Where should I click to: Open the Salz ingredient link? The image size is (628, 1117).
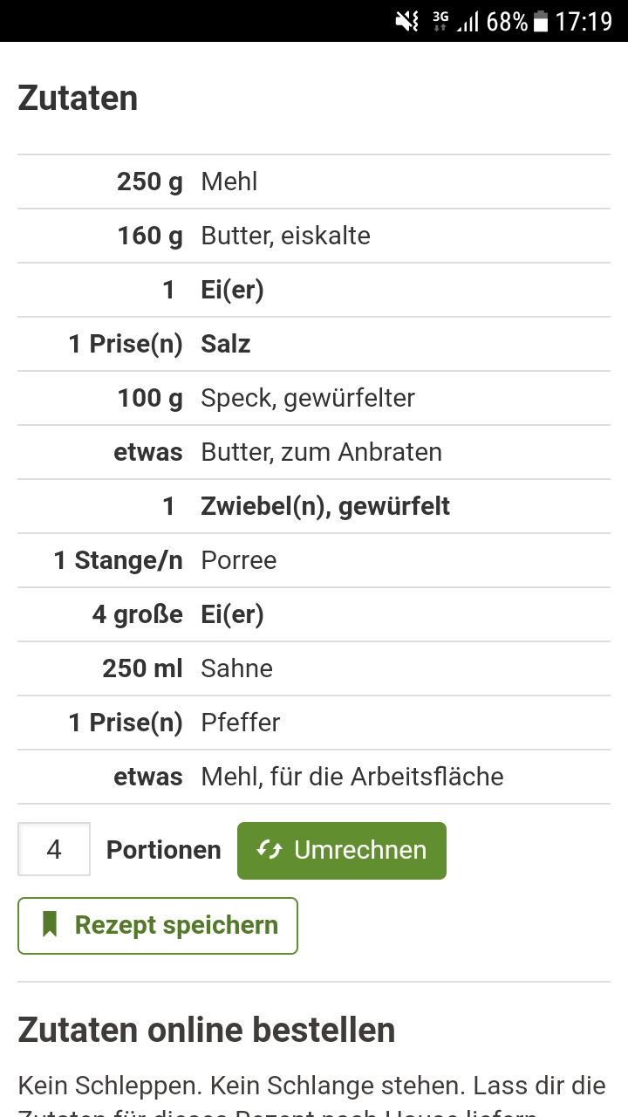click(x=226, y=344)
